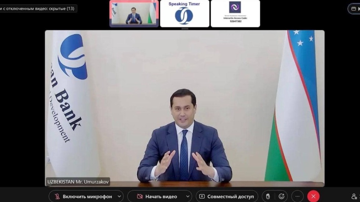Unmute with the Включить микрофон button
This screenshot has height=202, width=360.
point(87,197)
